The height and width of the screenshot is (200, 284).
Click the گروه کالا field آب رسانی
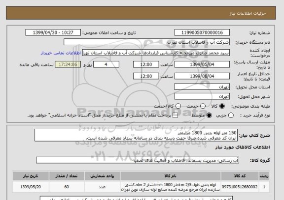138,160
